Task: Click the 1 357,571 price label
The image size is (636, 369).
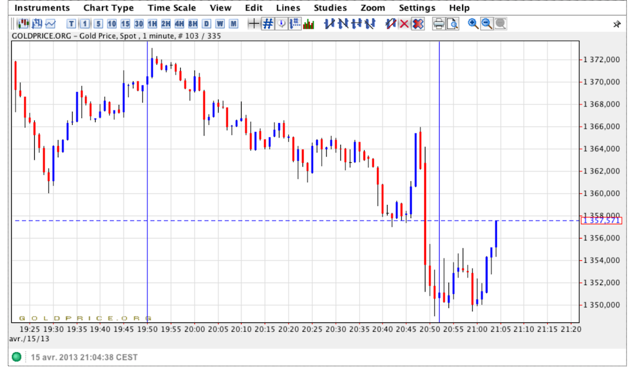Action: 601,221
